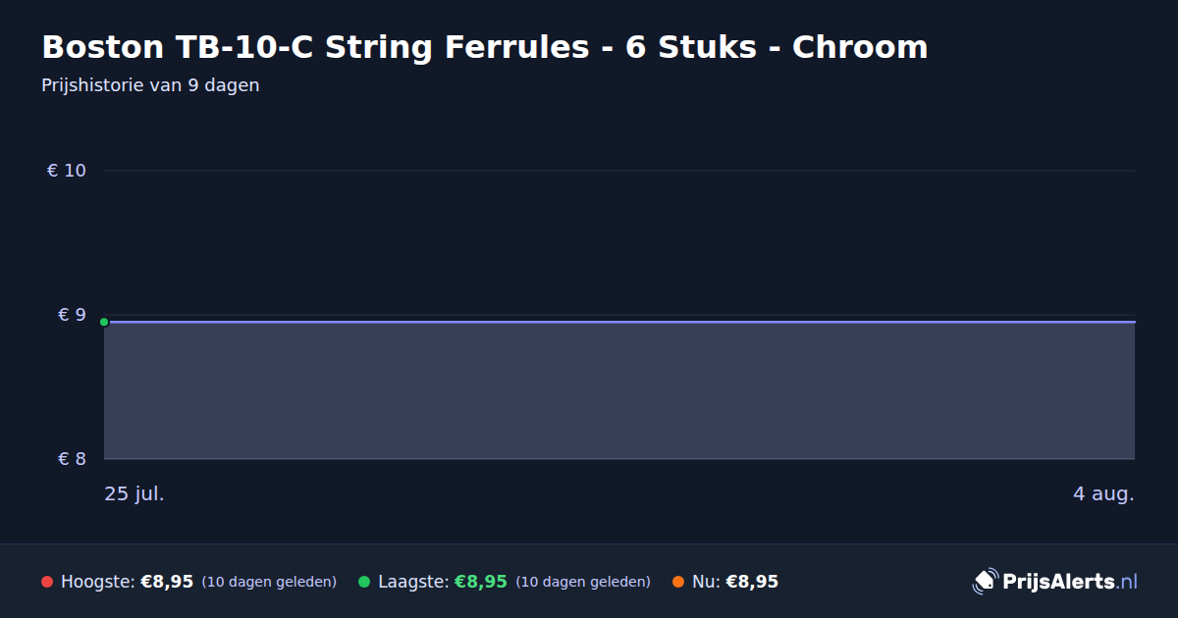1178x618 pixels.
Task: Click the € 9 axis label
Action: pos(73,315)
